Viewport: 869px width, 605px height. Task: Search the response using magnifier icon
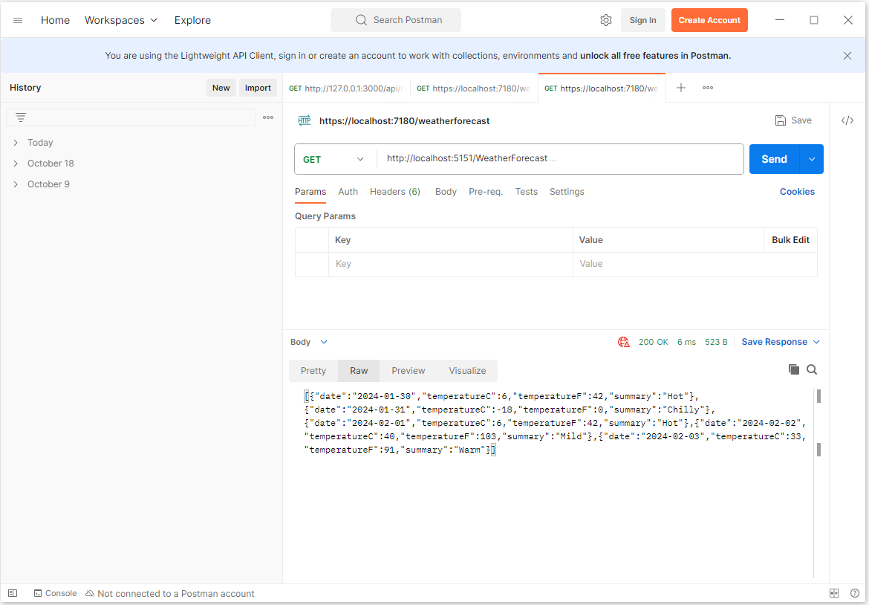click(x=812, y=369)
